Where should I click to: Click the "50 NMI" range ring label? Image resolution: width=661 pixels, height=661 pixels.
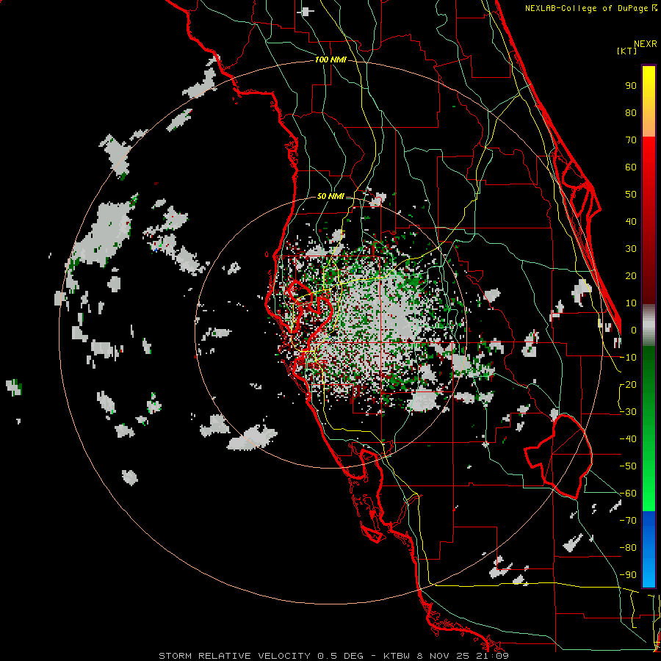click(330, 196)
